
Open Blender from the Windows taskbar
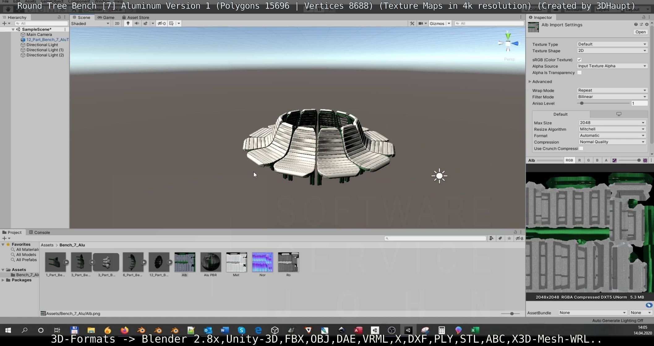141,330
